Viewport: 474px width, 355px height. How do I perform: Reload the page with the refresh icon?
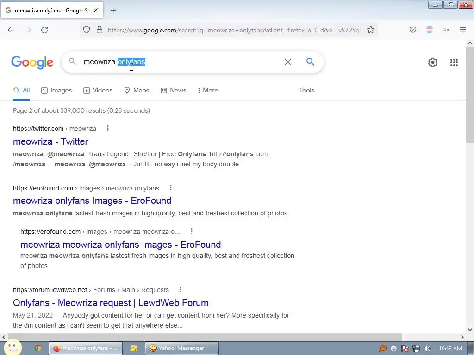pos(44,30)
